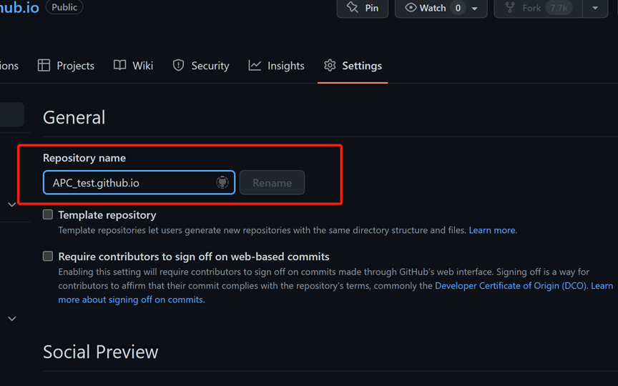Click the repository name link ending hub.io

pos(19,7)
